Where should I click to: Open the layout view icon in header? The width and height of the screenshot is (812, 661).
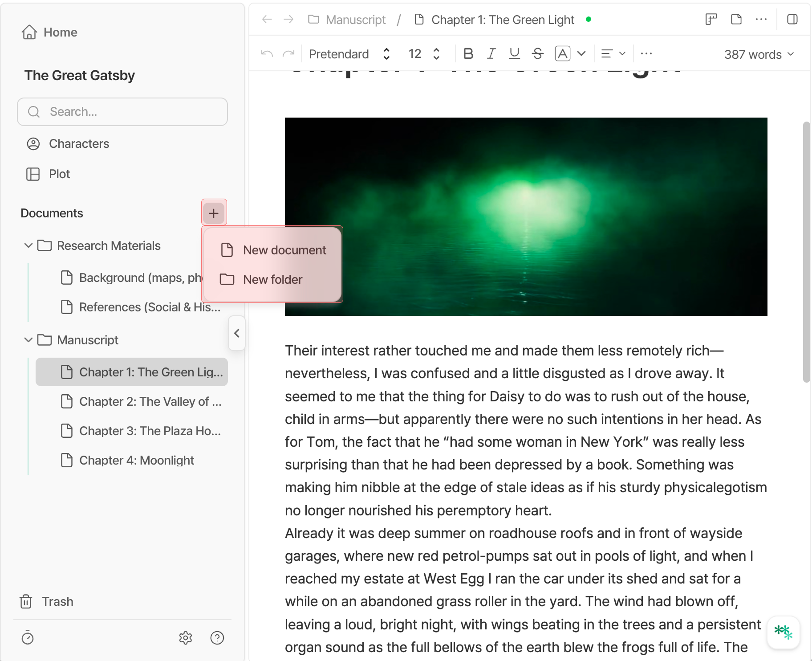coord(711,19)
